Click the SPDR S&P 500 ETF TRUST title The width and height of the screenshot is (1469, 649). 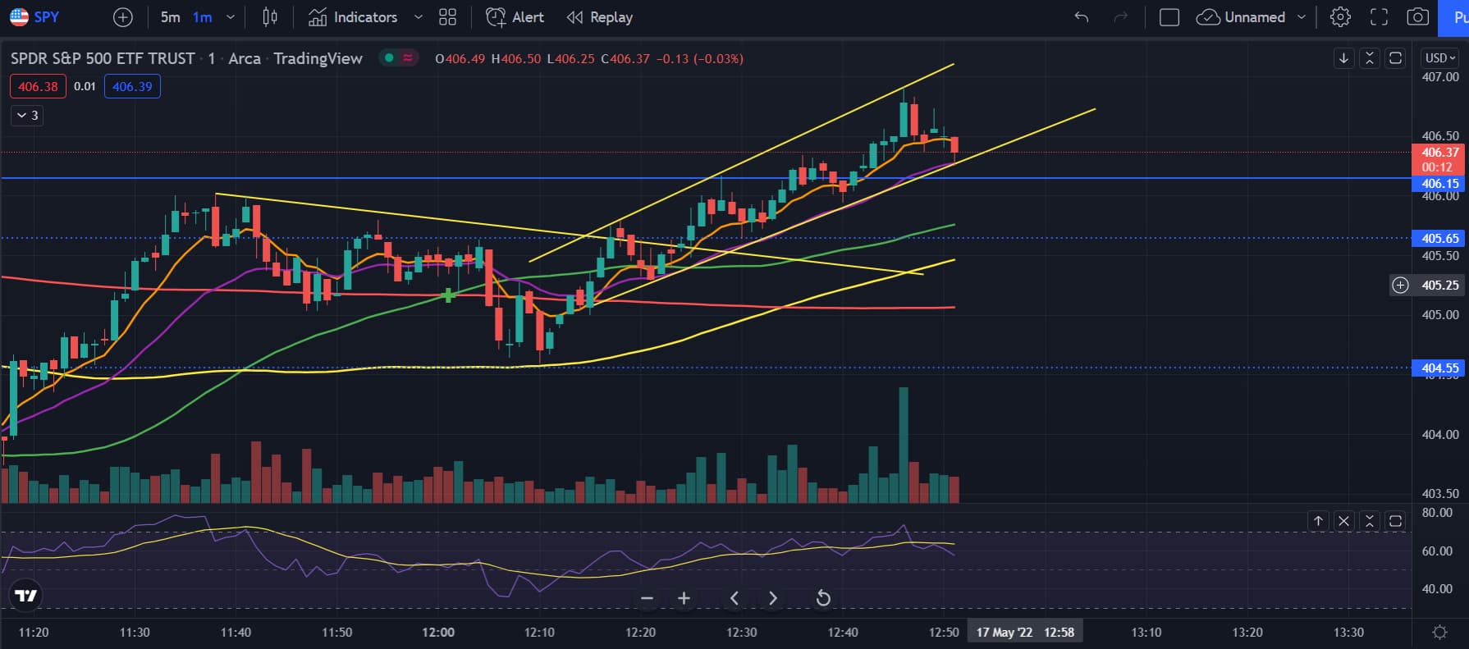tap(103, 58)
